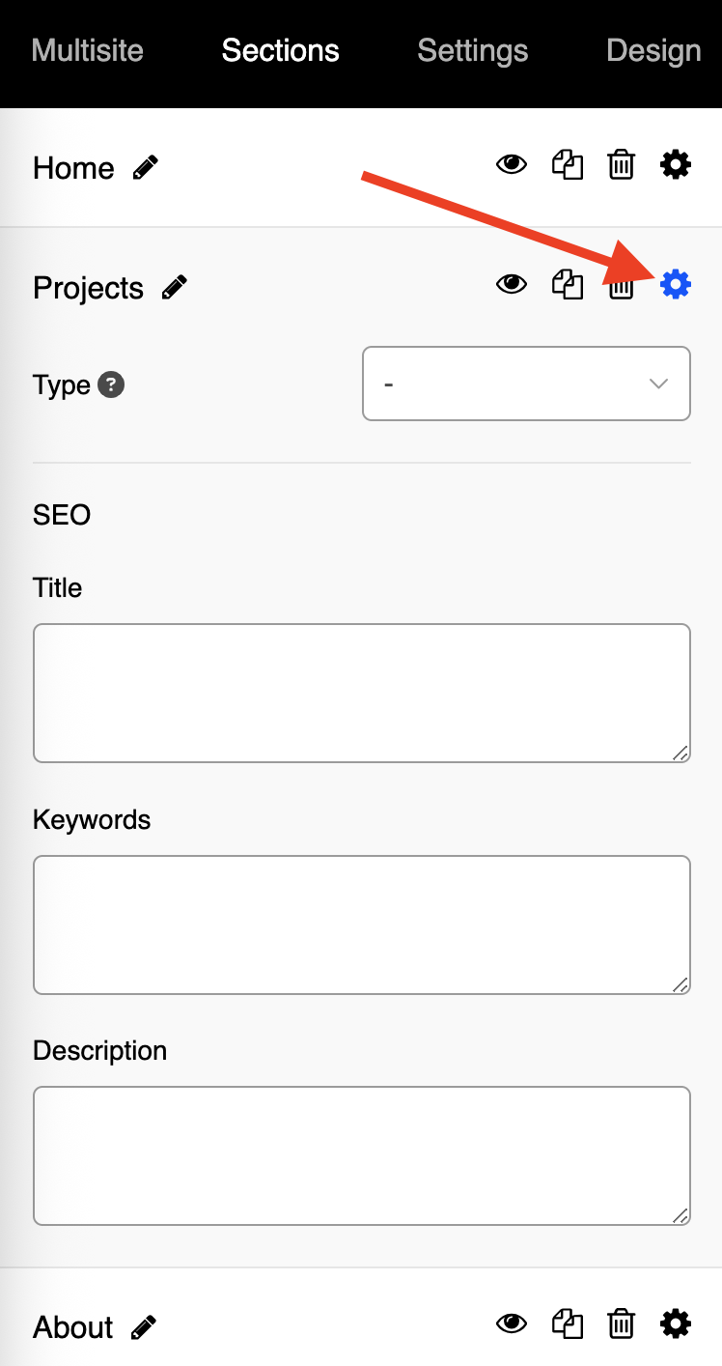This screenshot has width=722, height=1366.
Task: Show help for Type question mark
Action: pyautogui.click(x=112, y=384)
